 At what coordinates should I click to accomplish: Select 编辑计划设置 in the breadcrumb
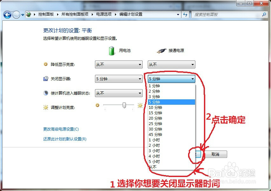point(131,14)
